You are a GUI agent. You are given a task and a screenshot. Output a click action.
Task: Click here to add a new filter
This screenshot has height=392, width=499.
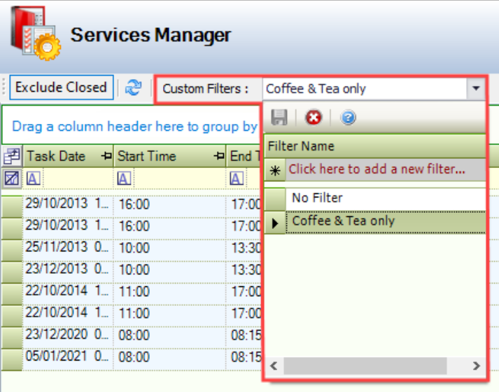tap(377, 169)
